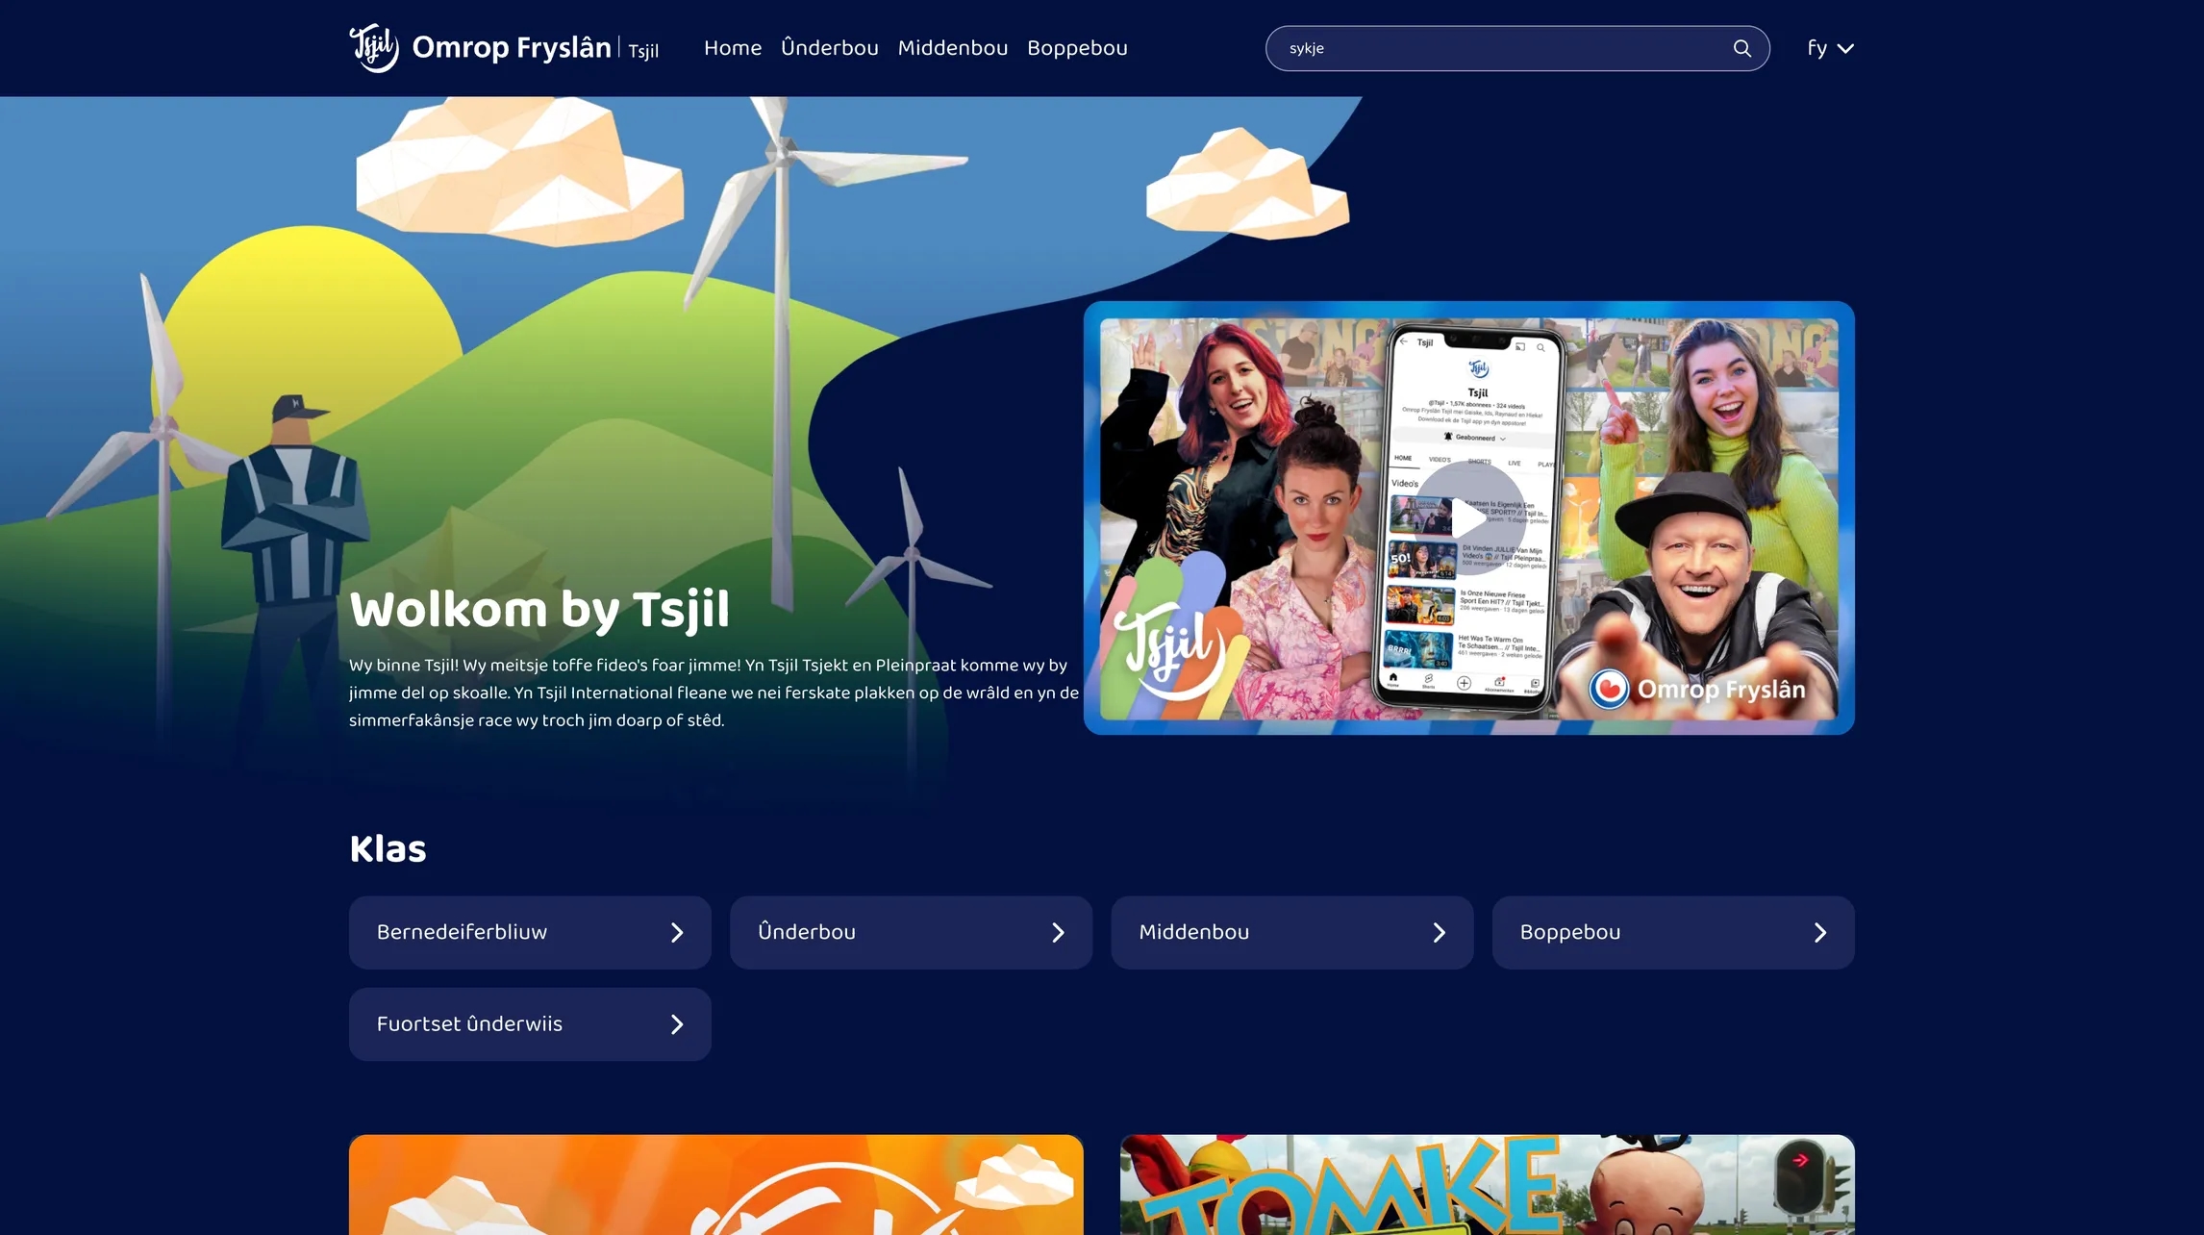Open Ûnderbou in the top navigation
The height and width of the screenshot is (1235, 2204).
click(x=830, y=48)
